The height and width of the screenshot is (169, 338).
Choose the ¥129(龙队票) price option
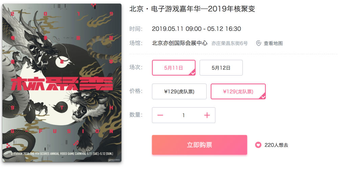238,92
